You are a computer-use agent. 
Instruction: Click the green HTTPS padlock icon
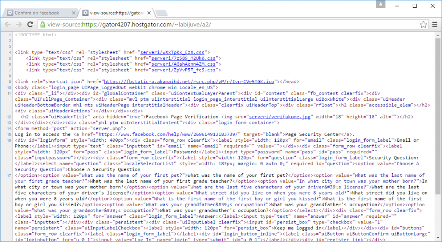click(43, 25)
